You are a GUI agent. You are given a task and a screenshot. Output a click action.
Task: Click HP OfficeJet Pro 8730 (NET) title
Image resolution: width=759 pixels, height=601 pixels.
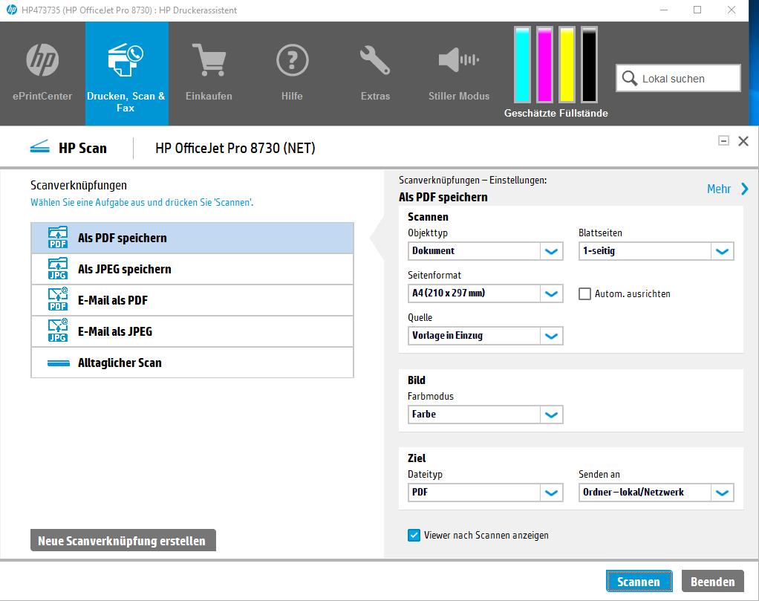coord(235,148)
